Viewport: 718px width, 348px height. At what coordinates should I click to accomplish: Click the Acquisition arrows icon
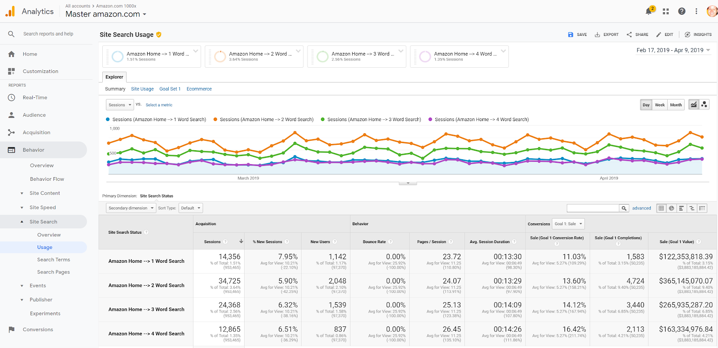pyautogui.click(x=12, y=132)
